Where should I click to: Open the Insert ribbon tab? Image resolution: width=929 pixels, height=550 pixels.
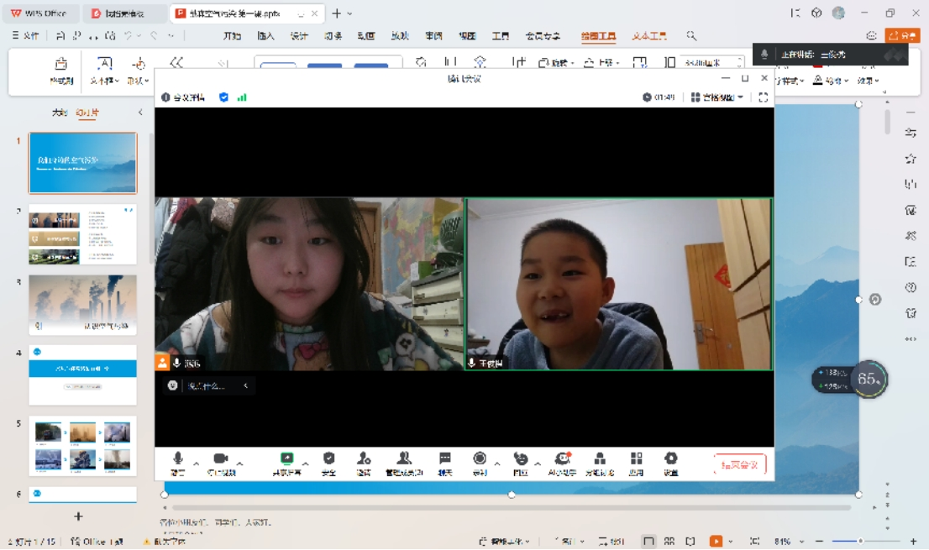click(265, 36)
